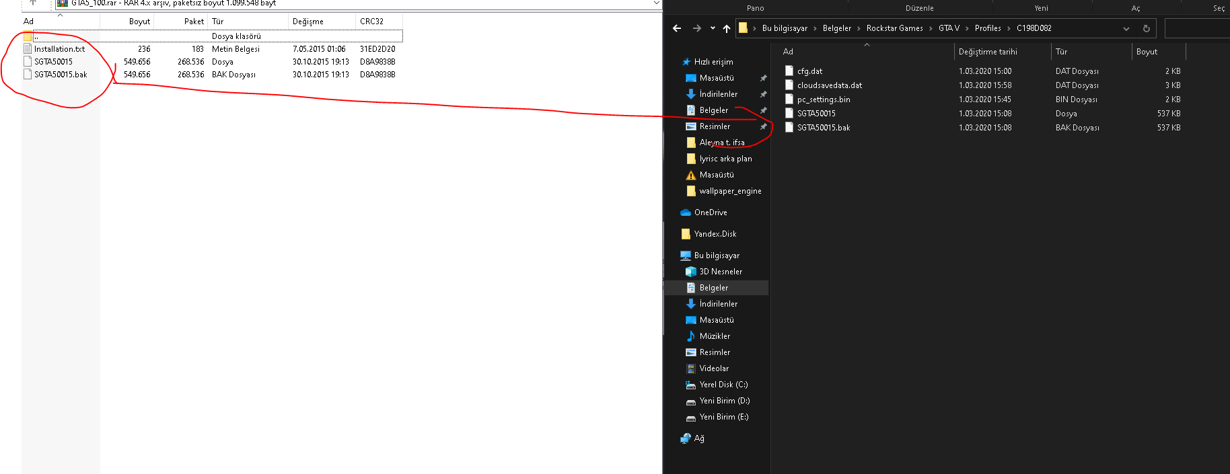
Task: Select SGTA50015 file in WinRAR list
Action: [x=53, y=62]
